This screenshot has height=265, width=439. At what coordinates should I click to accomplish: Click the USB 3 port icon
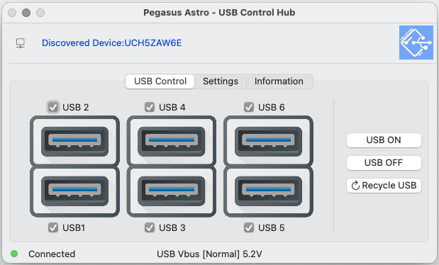pos(172,191)
